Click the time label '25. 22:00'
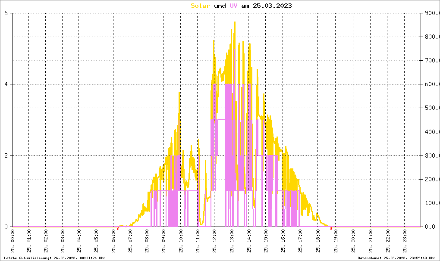Viewport: 440px width, 261px height. coord(388,241)
